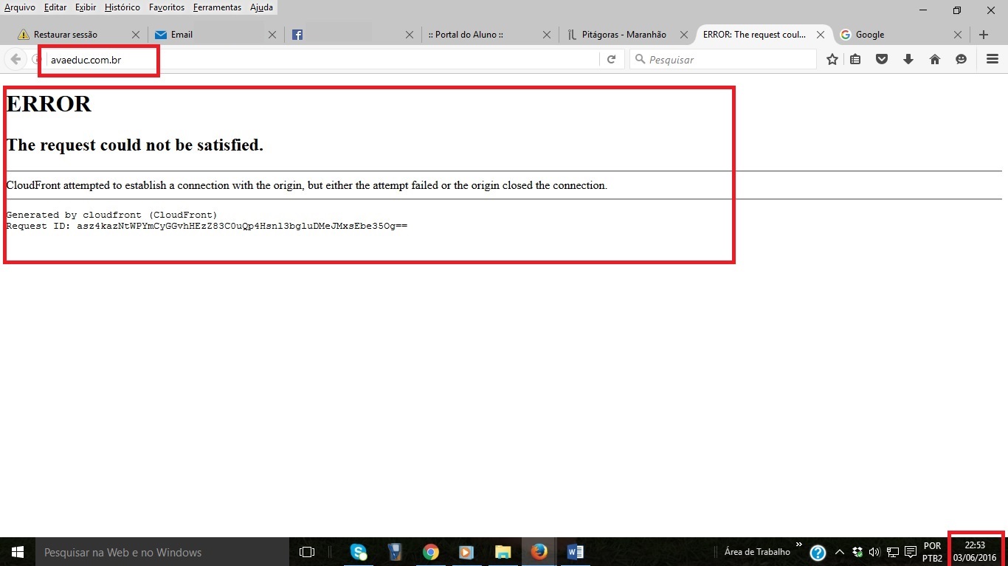Image resolution: width=1008 pixels, height=566 pixels.
Task: Click the Pocket save icon
Action: click(881, 60)
